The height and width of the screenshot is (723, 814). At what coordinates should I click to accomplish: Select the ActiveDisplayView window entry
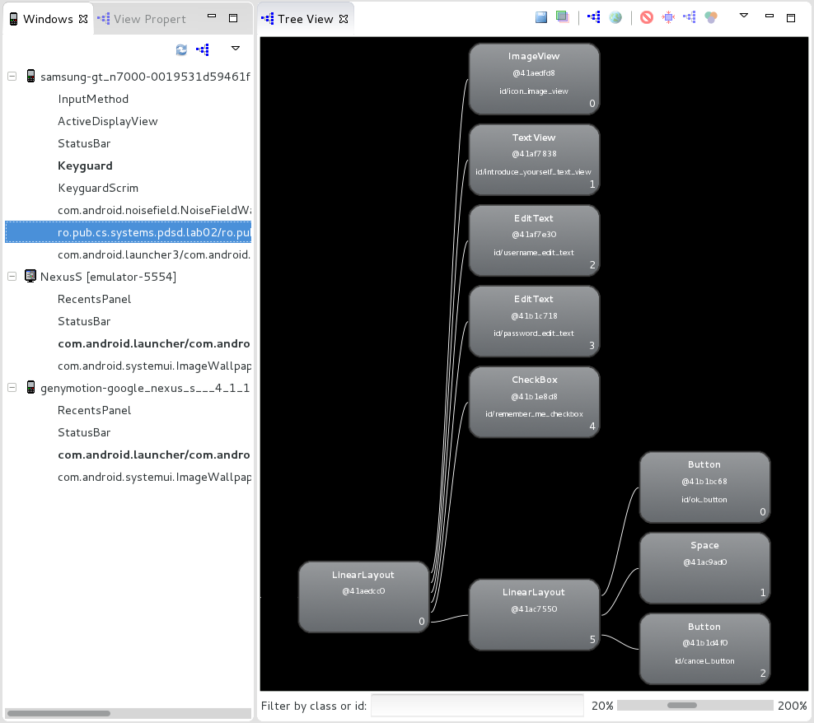107,121
